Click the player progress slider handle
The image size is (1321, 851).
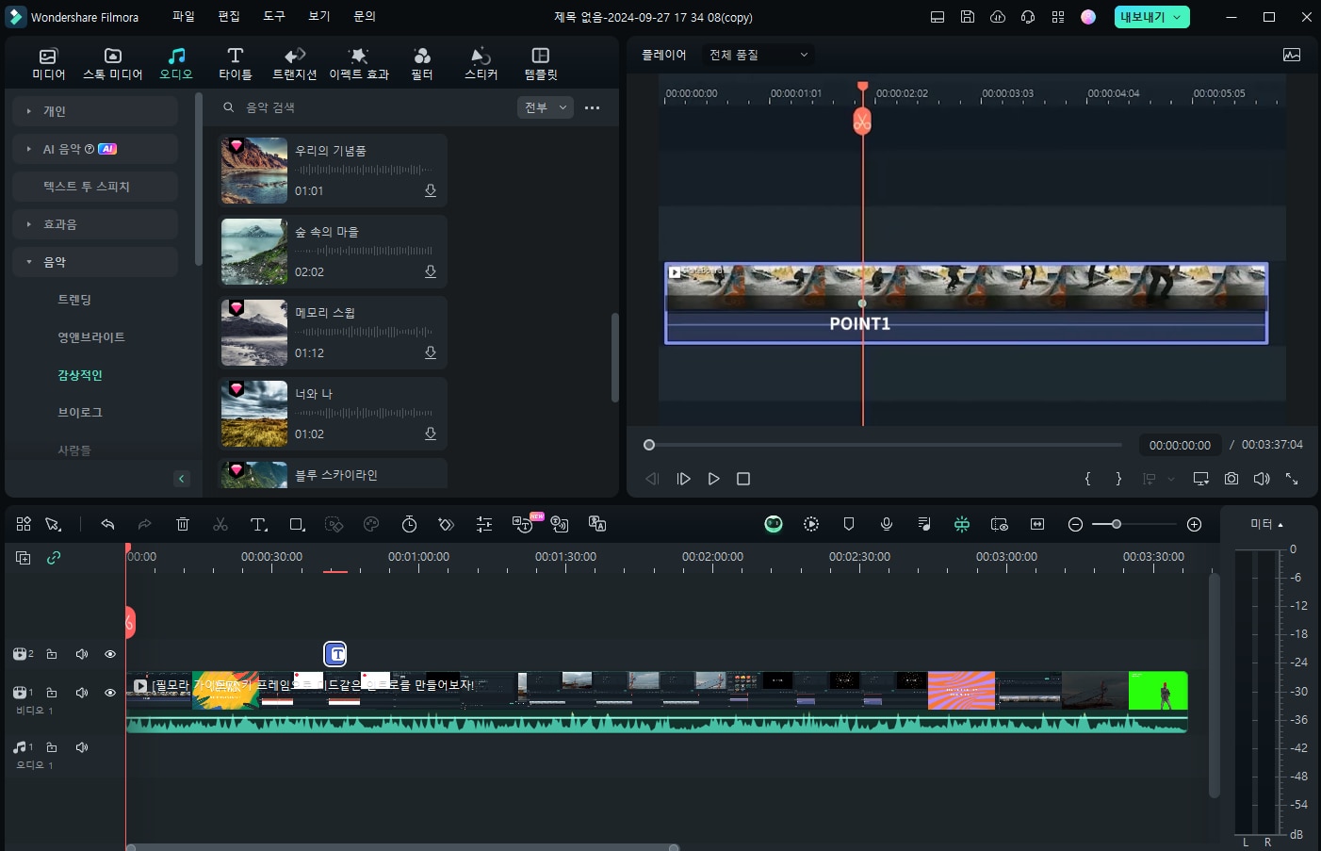[649, 445]
